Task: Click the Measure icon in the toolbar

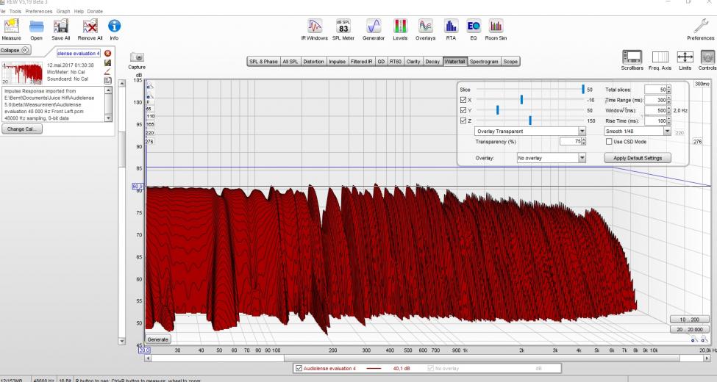Action: tap(12, 27)
